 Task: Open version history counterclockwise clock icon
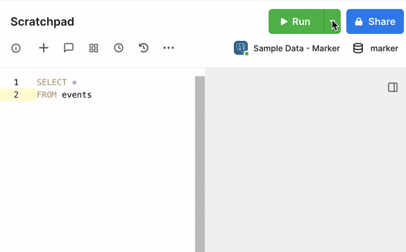coord(144,48)
